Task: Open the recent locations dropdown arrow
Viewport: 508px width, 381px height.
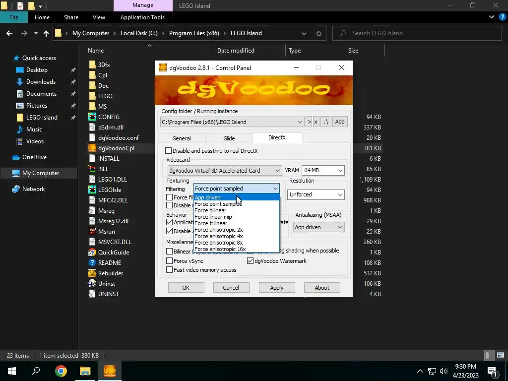Action: [36, 33]
